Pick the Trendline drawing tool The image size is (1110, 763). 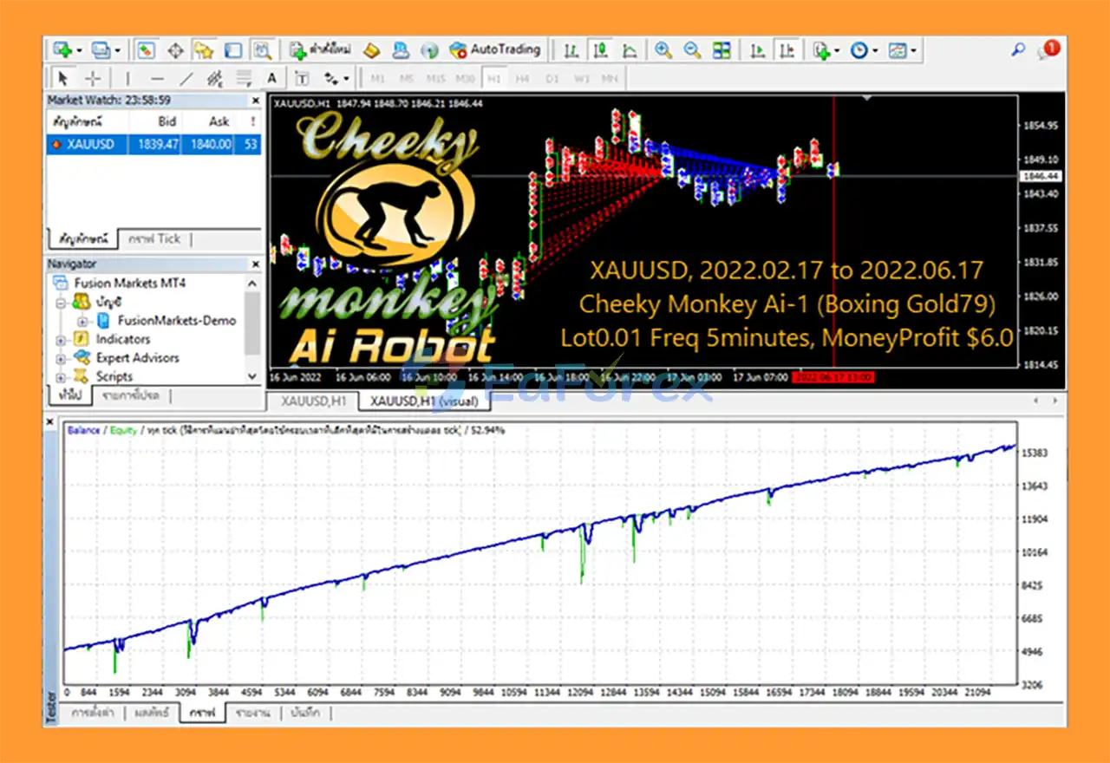186,78
